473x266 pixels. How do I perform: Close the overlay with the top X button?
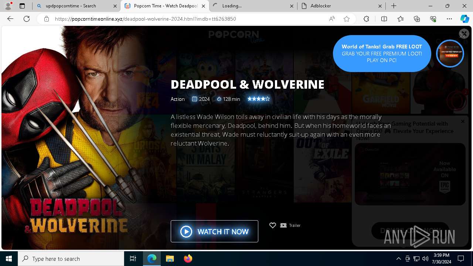pyautogui.click(x=464, y=34)
